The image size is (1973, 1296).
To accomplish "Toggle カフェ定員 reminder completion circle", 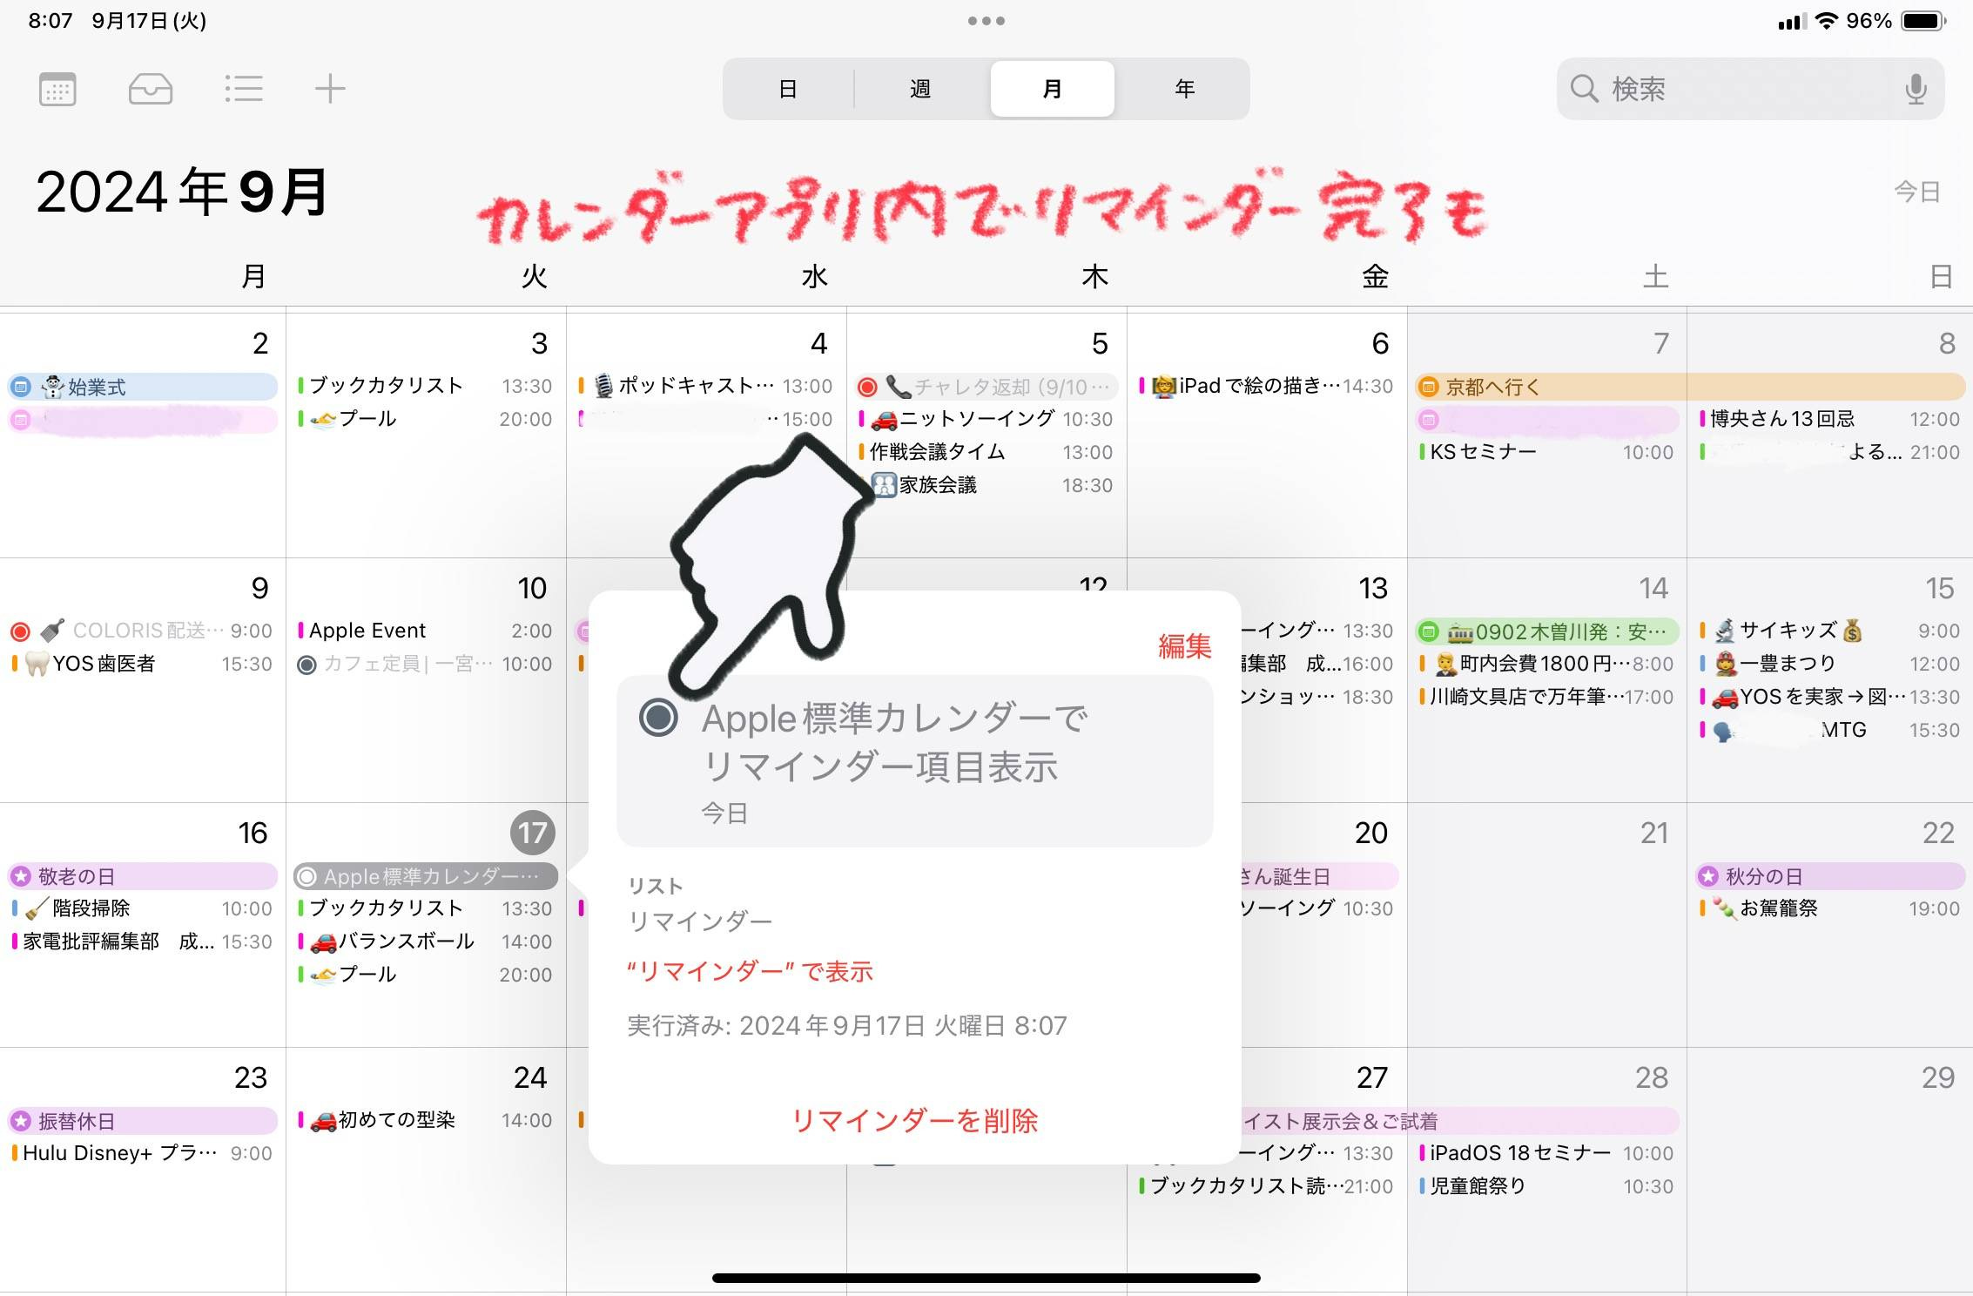I will [306, 665].
